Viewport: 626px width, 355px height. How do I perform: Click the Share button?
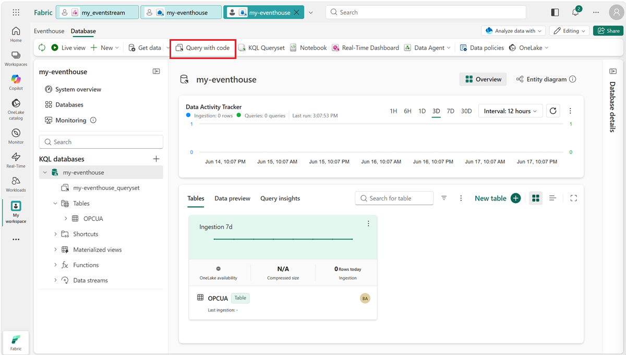[608, 31]
